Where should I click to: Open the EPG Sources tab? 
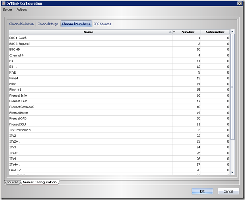(x=102, y=24)
